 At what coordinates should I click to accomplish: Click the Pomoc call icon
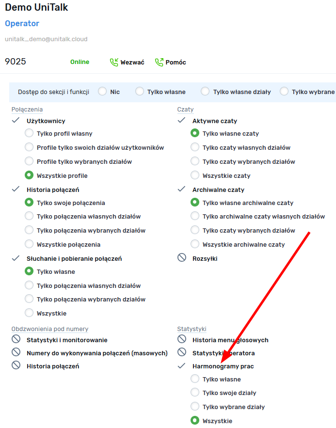click(159, 62)
